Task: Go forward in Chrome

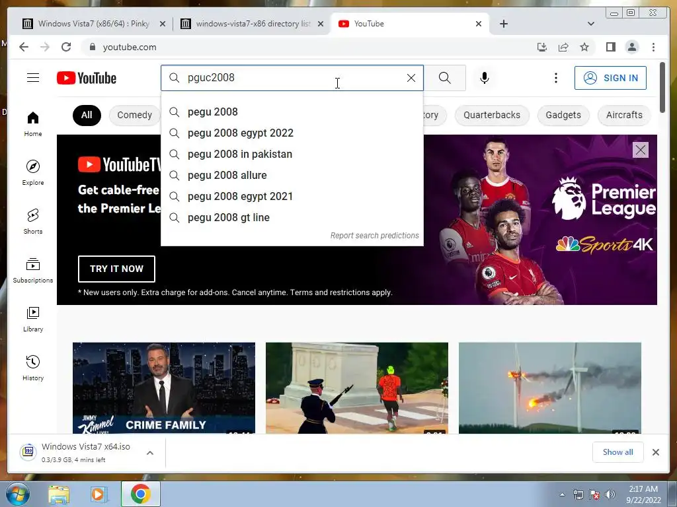Action: point(45,47)
